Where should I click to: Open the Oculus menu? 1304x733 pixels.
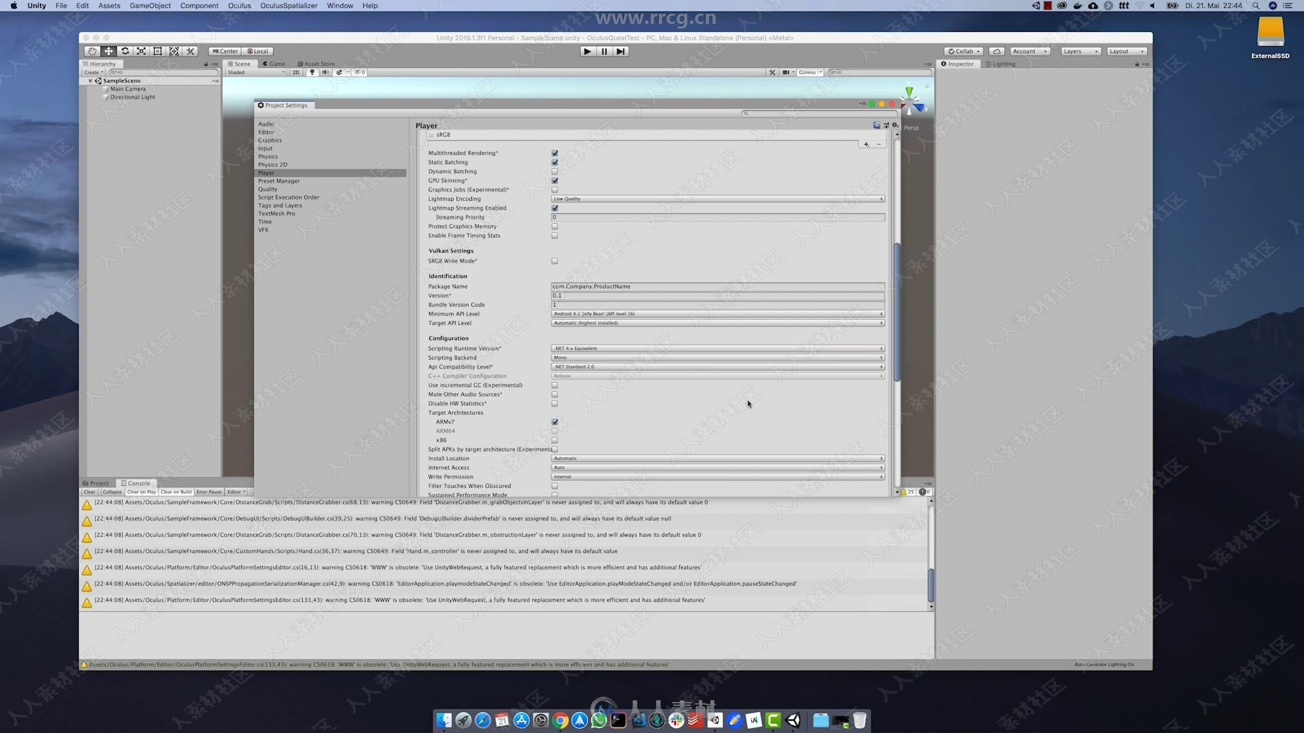pos(239,5)
